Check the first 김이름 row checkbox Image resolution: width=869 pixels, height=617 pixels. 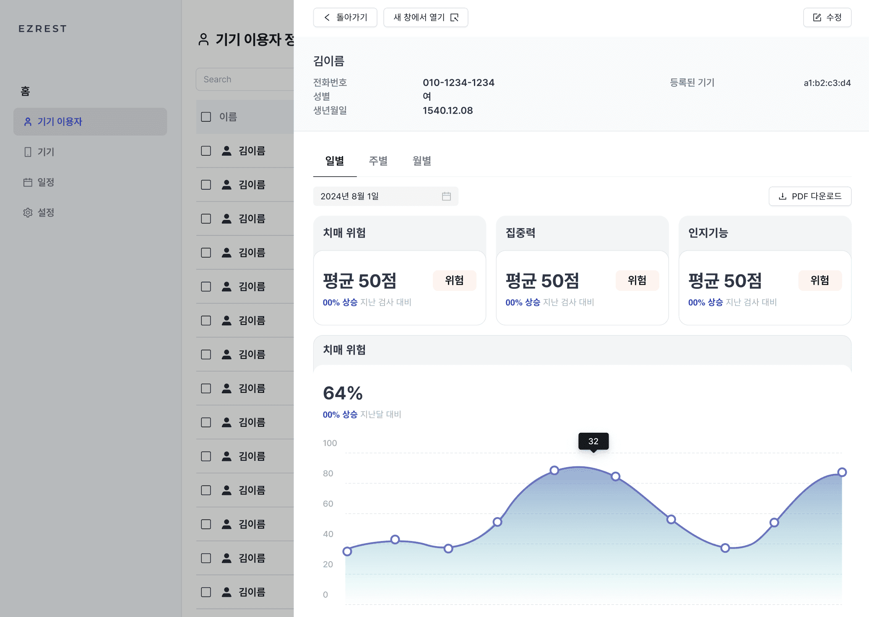[x=206, y=151]
